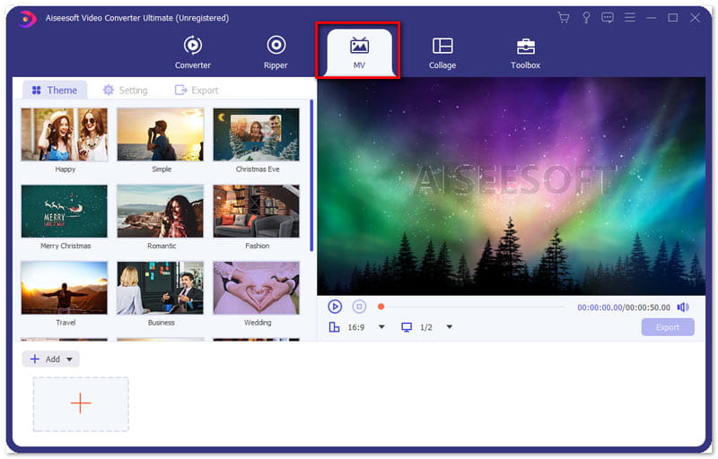Switch to the Setting tab
Screen dimensions: 718x459
click(x=125, y=90)
